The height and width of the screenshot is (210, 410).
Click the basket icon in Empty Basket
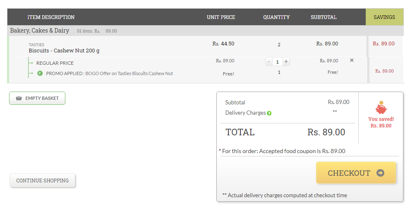click(19, 98)
